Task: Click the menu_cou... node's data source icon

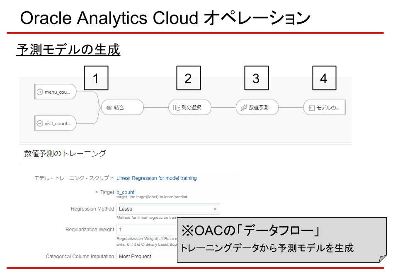Action: [40, 92]
